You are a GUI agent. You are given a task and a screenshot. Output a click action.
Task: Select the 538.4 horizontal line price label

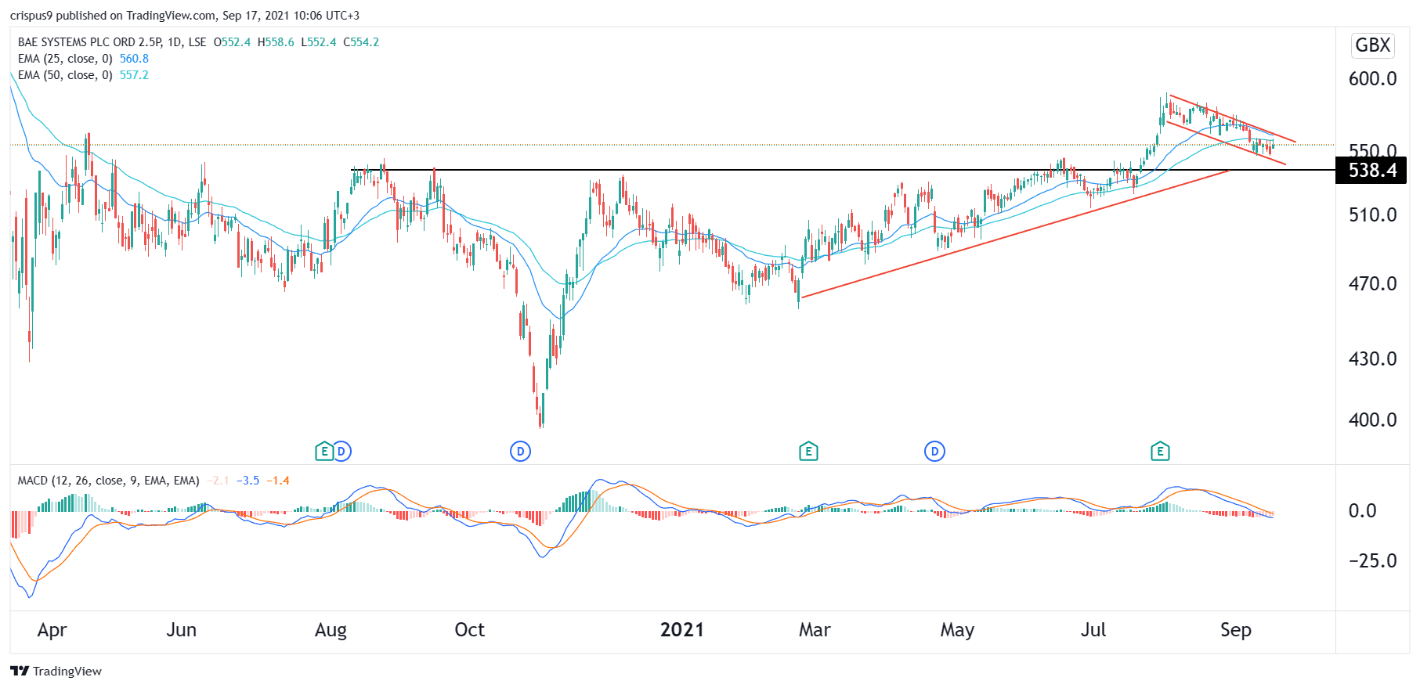click(1371, 171)
